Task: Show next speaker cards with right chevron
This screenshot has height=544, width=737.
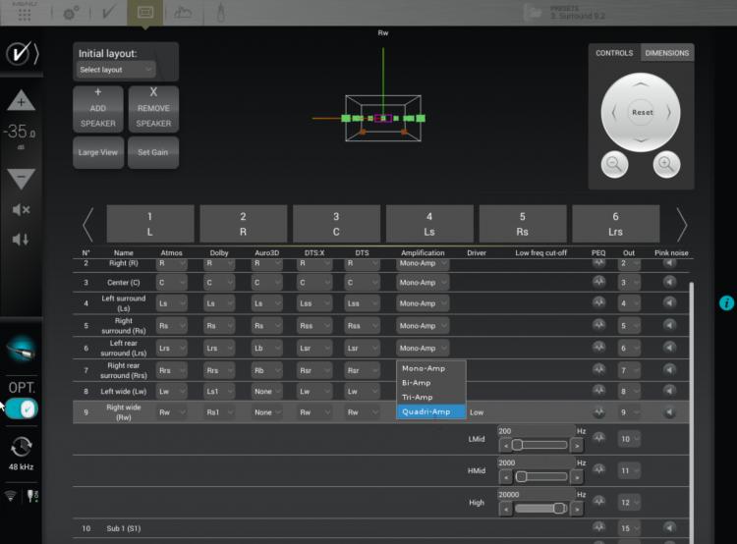Action: (681, 224)
